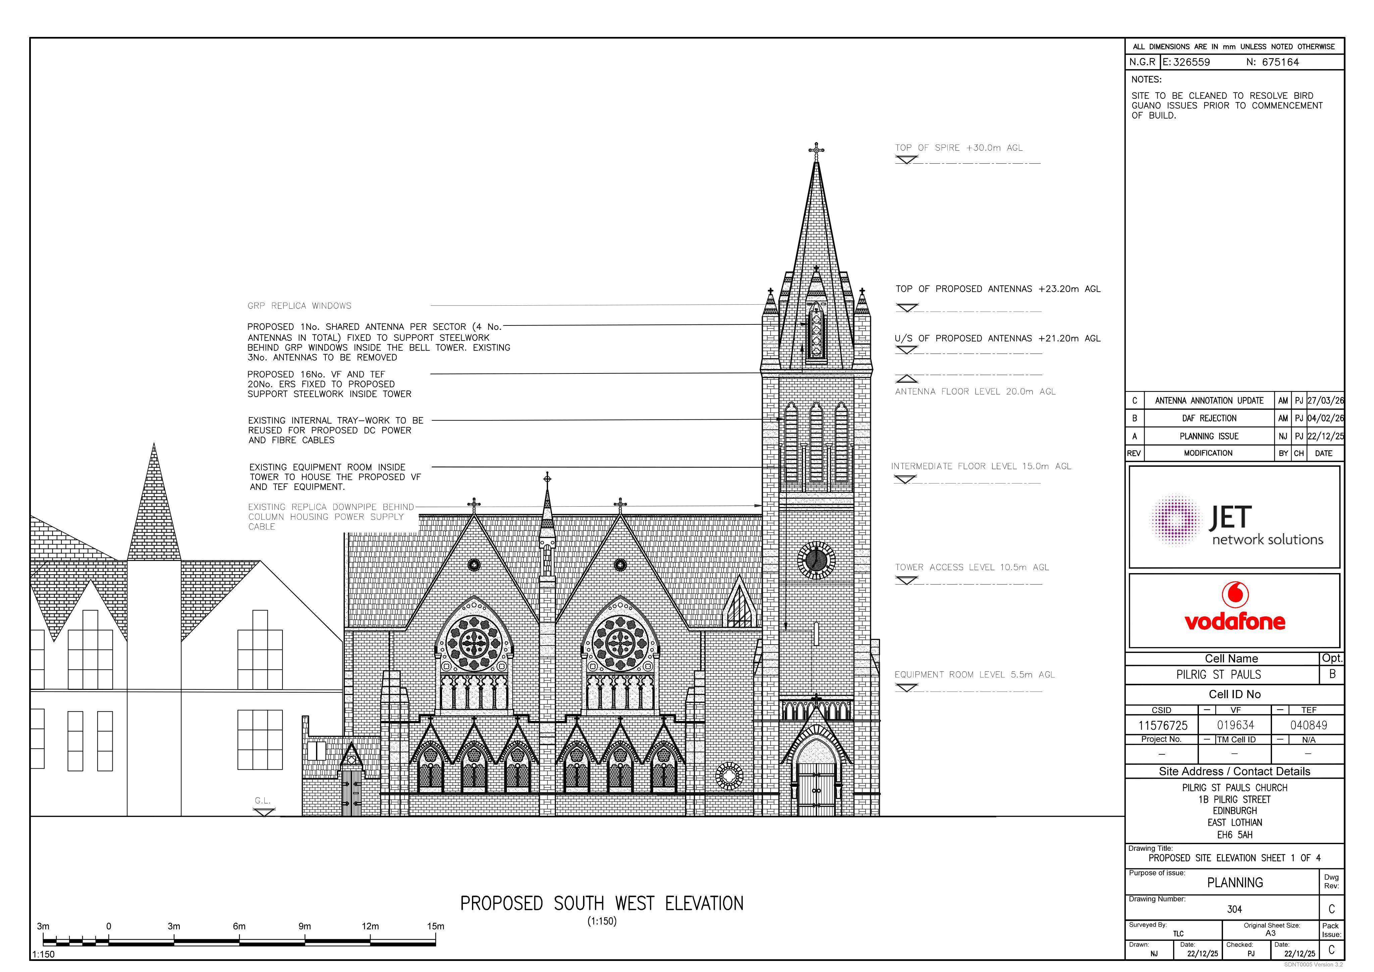Image resolution: width=1374 pixels, height=972 pixels.
Task: Click the bird guano site cleaning note
Action: point(1227,106)
